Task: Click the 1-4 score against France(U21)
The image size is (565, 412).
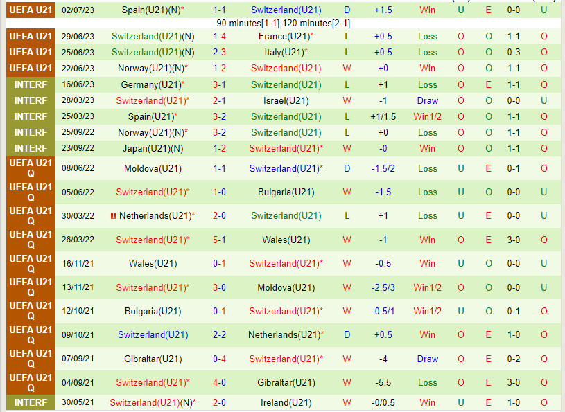Action: pos(220,36)
